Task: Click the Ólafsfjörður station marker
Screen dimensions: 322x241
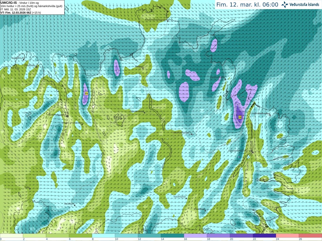Action: point(36,67)
